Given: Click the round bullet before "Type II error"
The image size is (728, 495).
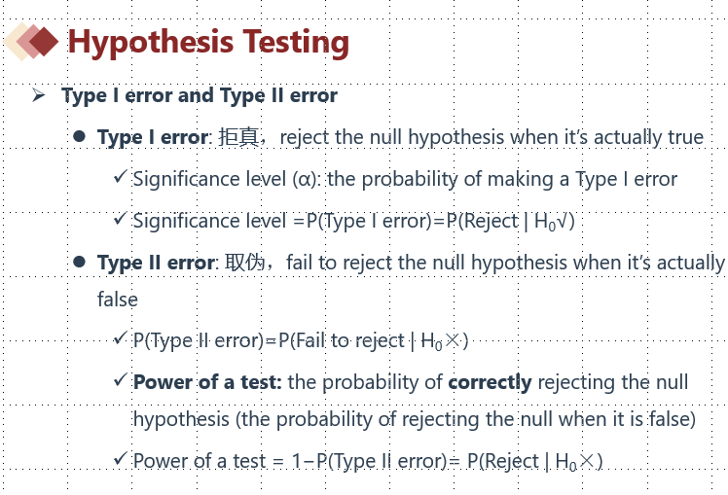Looking at the screenshot, I should click(x=80, y=263).
